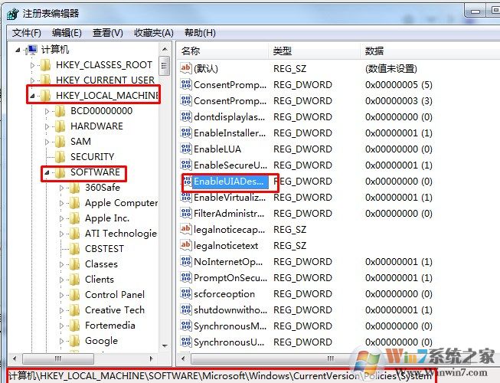The width and height of the screenshot is (500, 383).
Task: Select the EnableUIADes... value name
Action: pyautogui.click(x=230, y=182)
